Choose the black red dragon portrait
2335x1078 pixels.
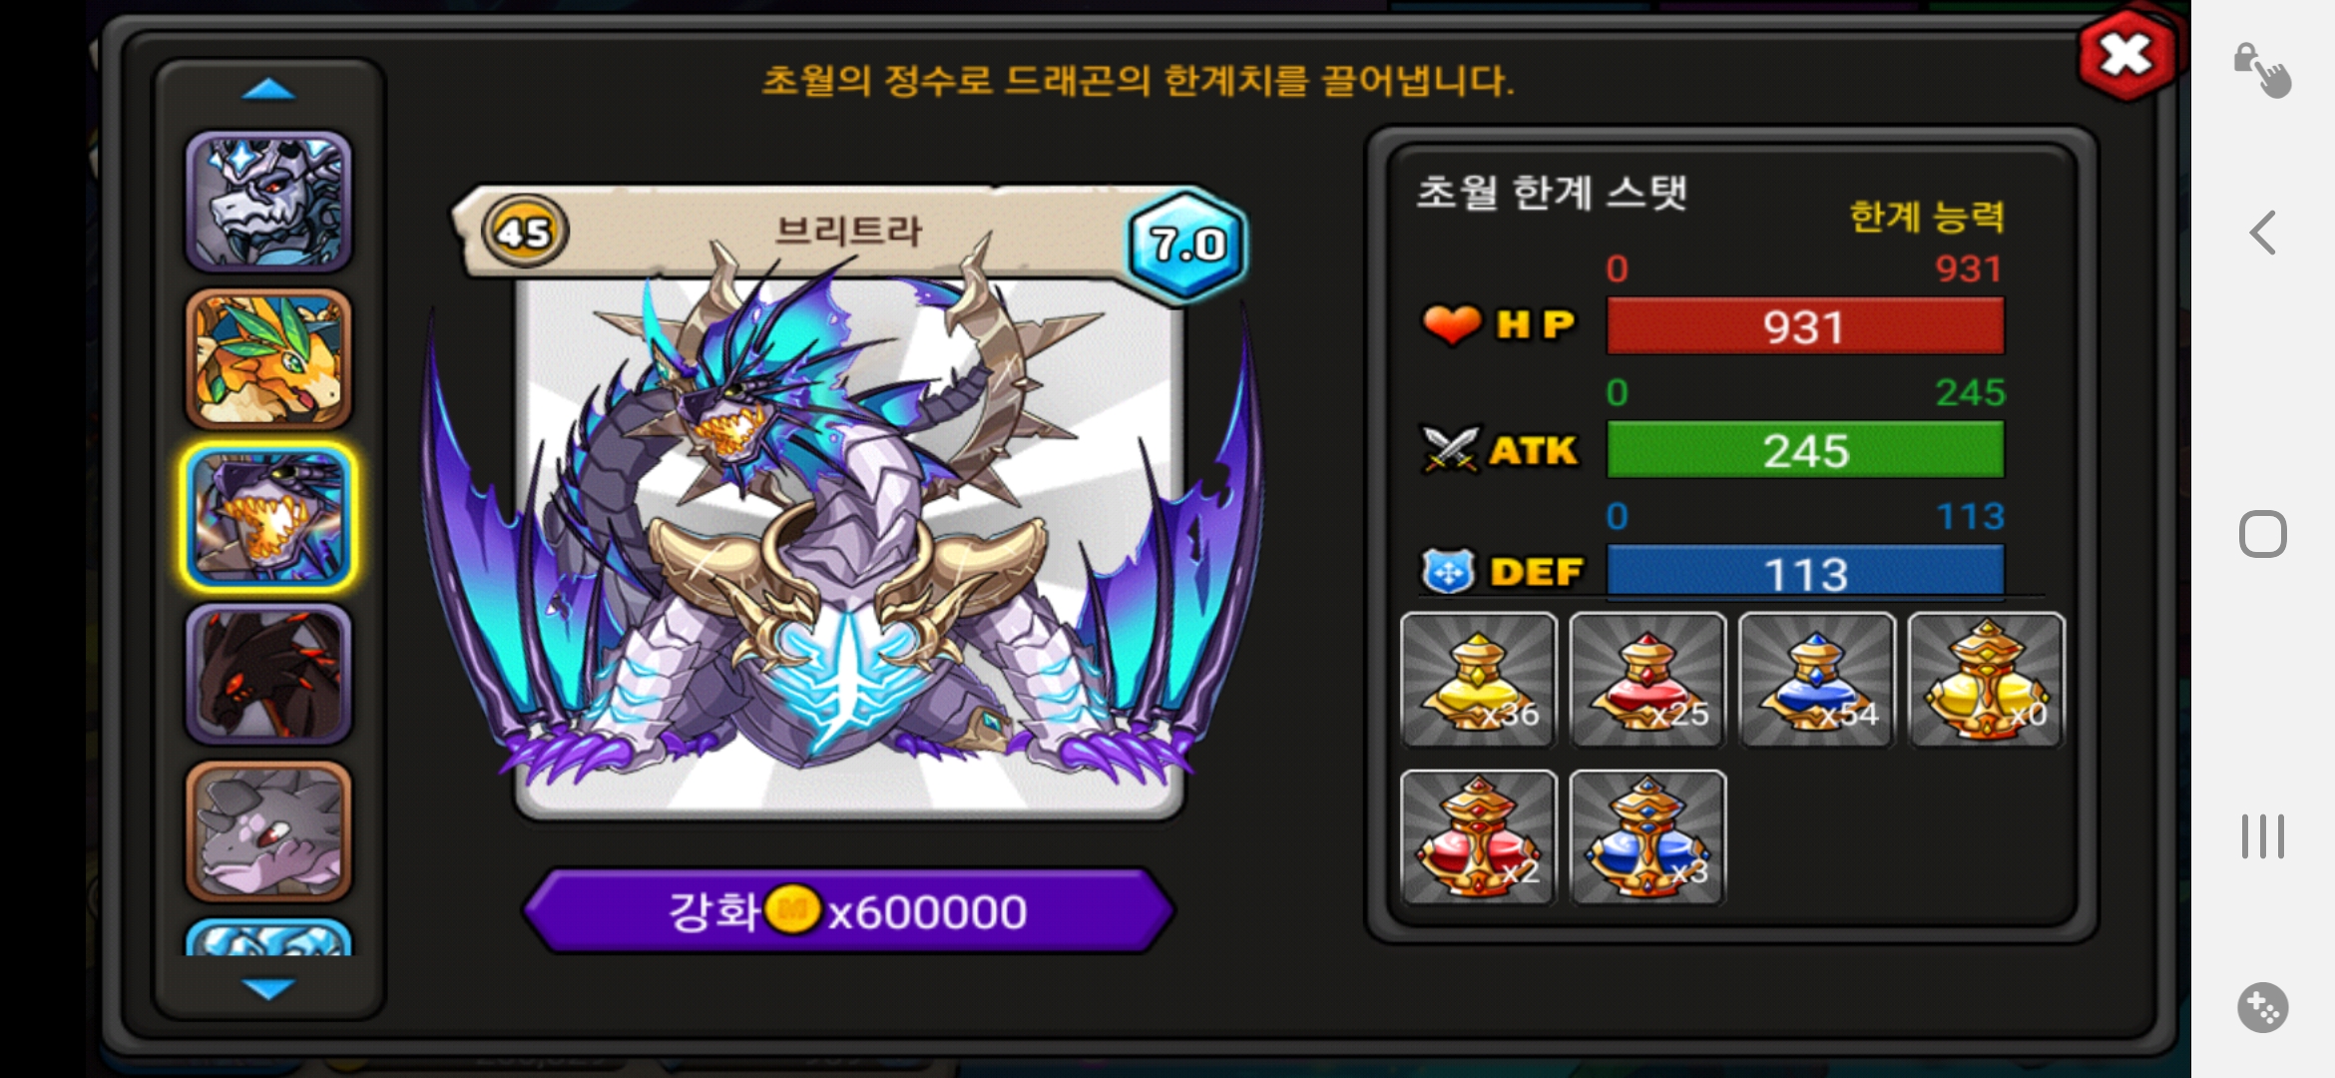click(x=268, y=675)
